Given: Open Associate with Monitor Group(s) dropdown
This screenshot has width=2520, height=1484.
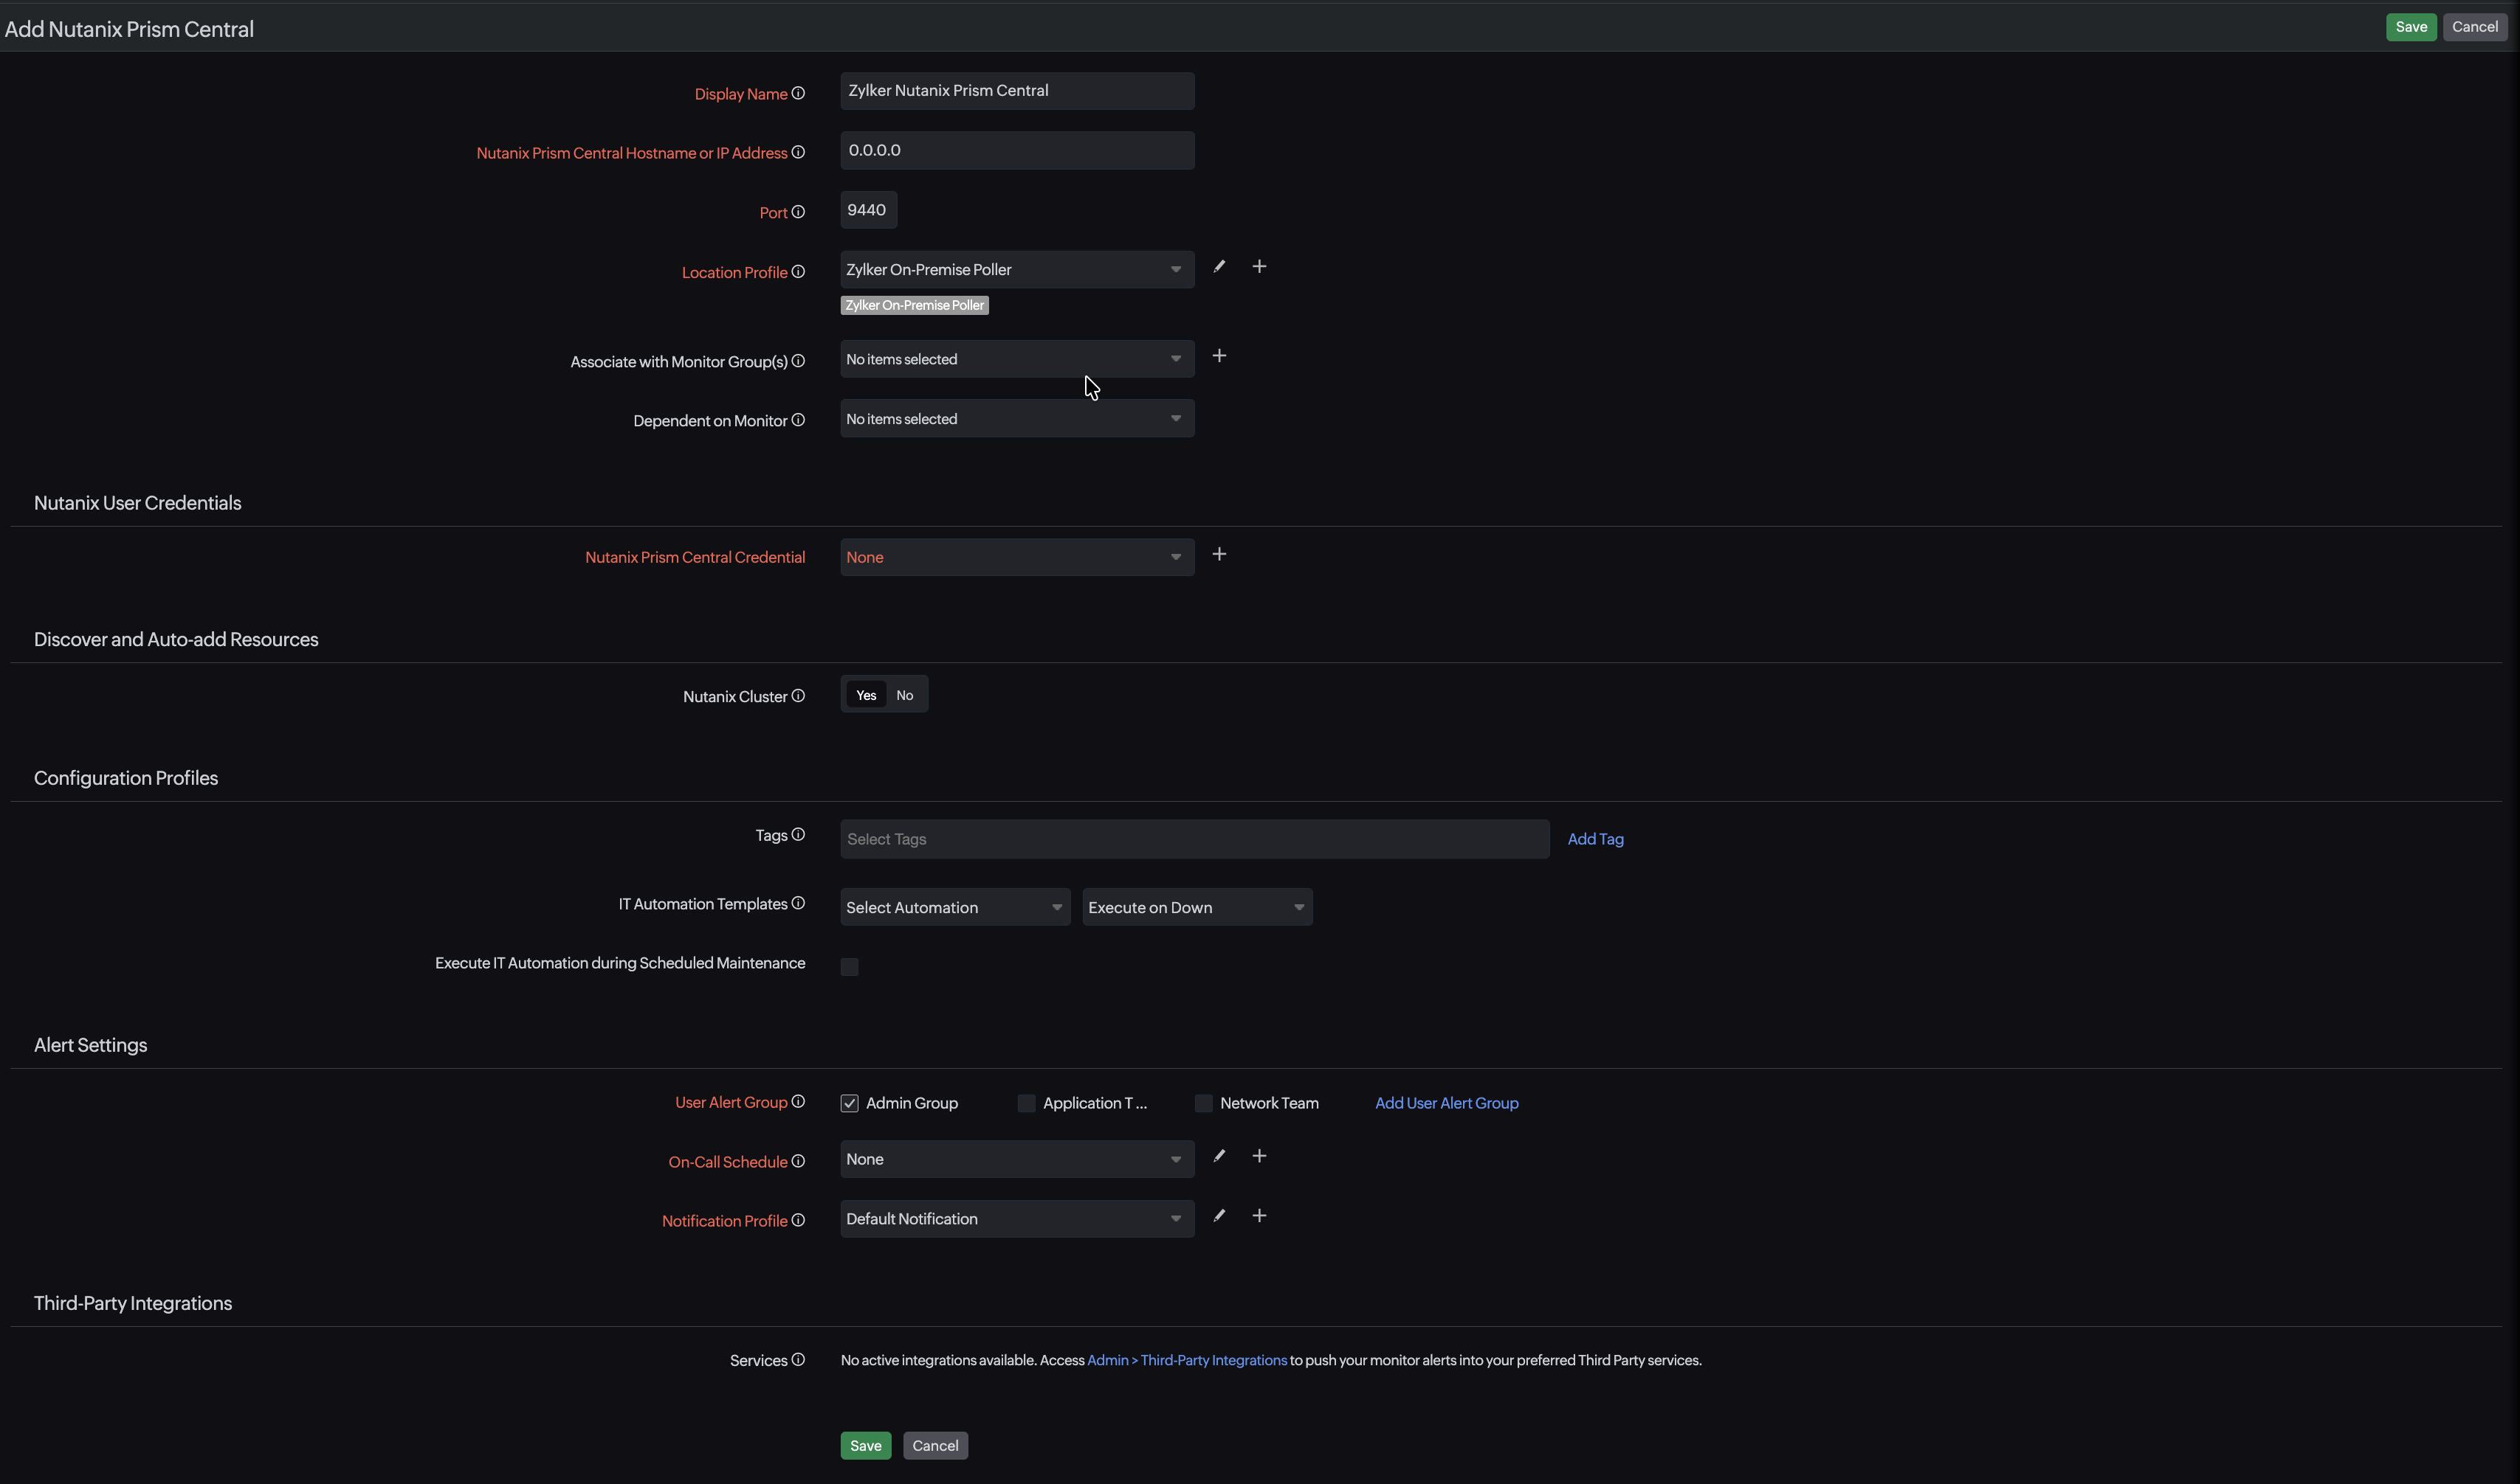Looking at the screenshot, I should click(1017, 359).
